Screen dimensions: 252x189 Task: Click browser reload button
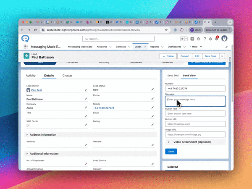[x=36, y=30]
